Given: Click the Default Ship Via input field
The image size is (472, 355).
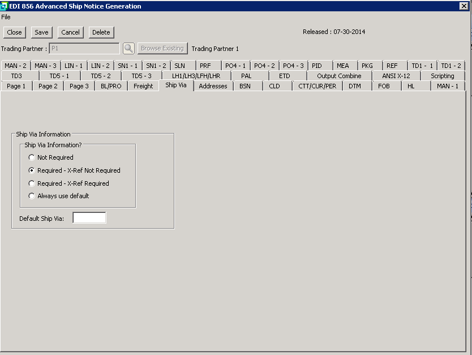Looking at the screenshot, I should pyautogui.click(x=89, y=218).
